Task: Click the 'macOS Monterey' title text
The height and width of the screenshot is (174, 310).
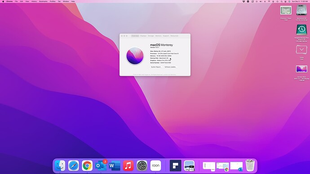Action: point(161,45)
